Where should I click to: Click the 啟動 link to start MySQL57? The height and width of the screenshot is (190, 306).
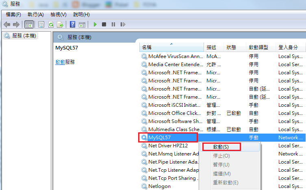[x=60, y=62]
